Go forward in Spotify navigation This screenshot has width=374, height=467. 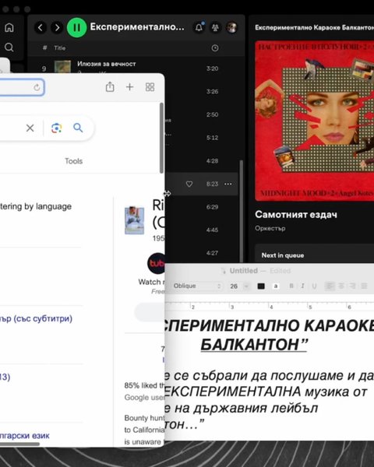click(x=57, y=28)
